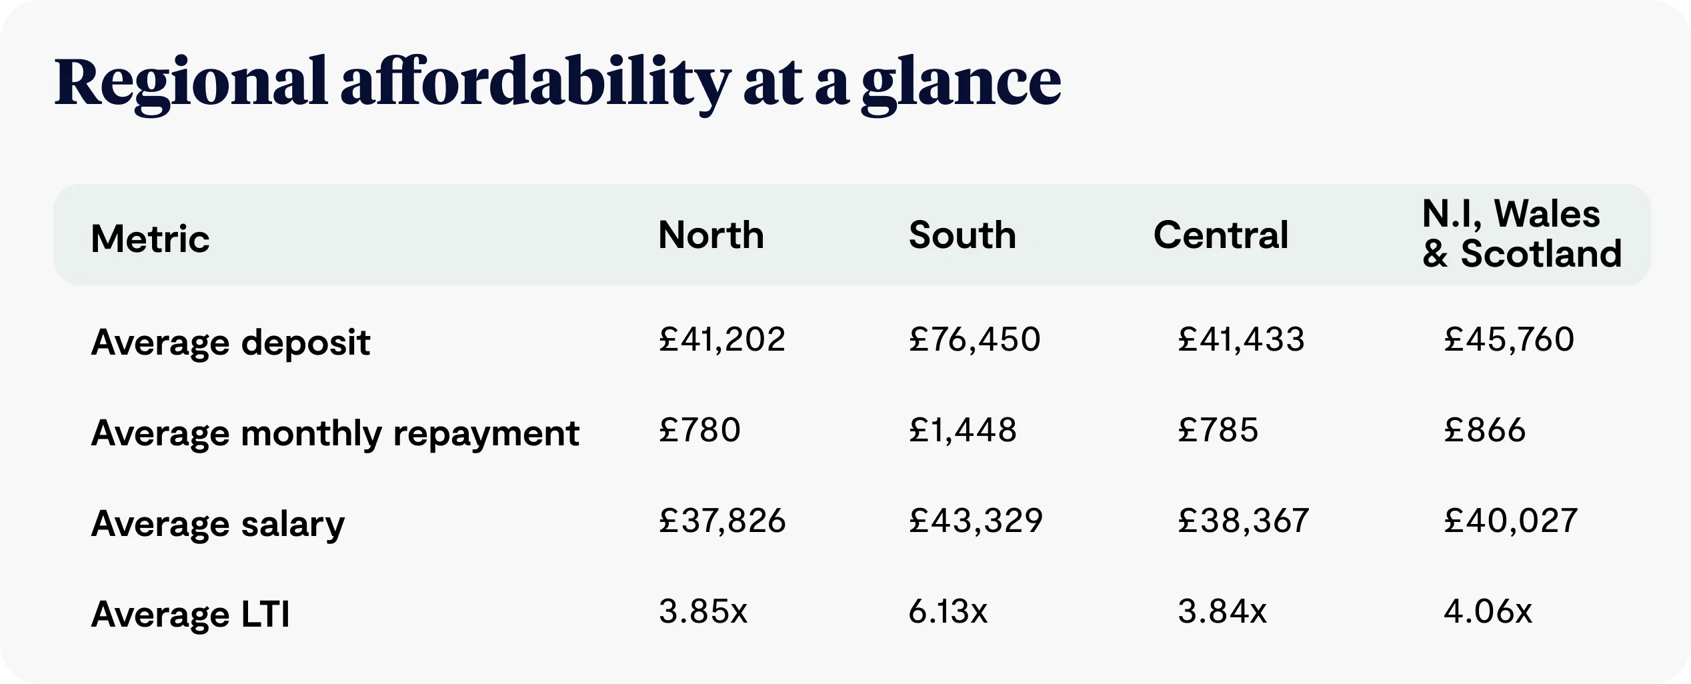This screenshot has height=684, width=1691.
Task: Click the South LTI value 6.13x
Action: click(948, 611)
